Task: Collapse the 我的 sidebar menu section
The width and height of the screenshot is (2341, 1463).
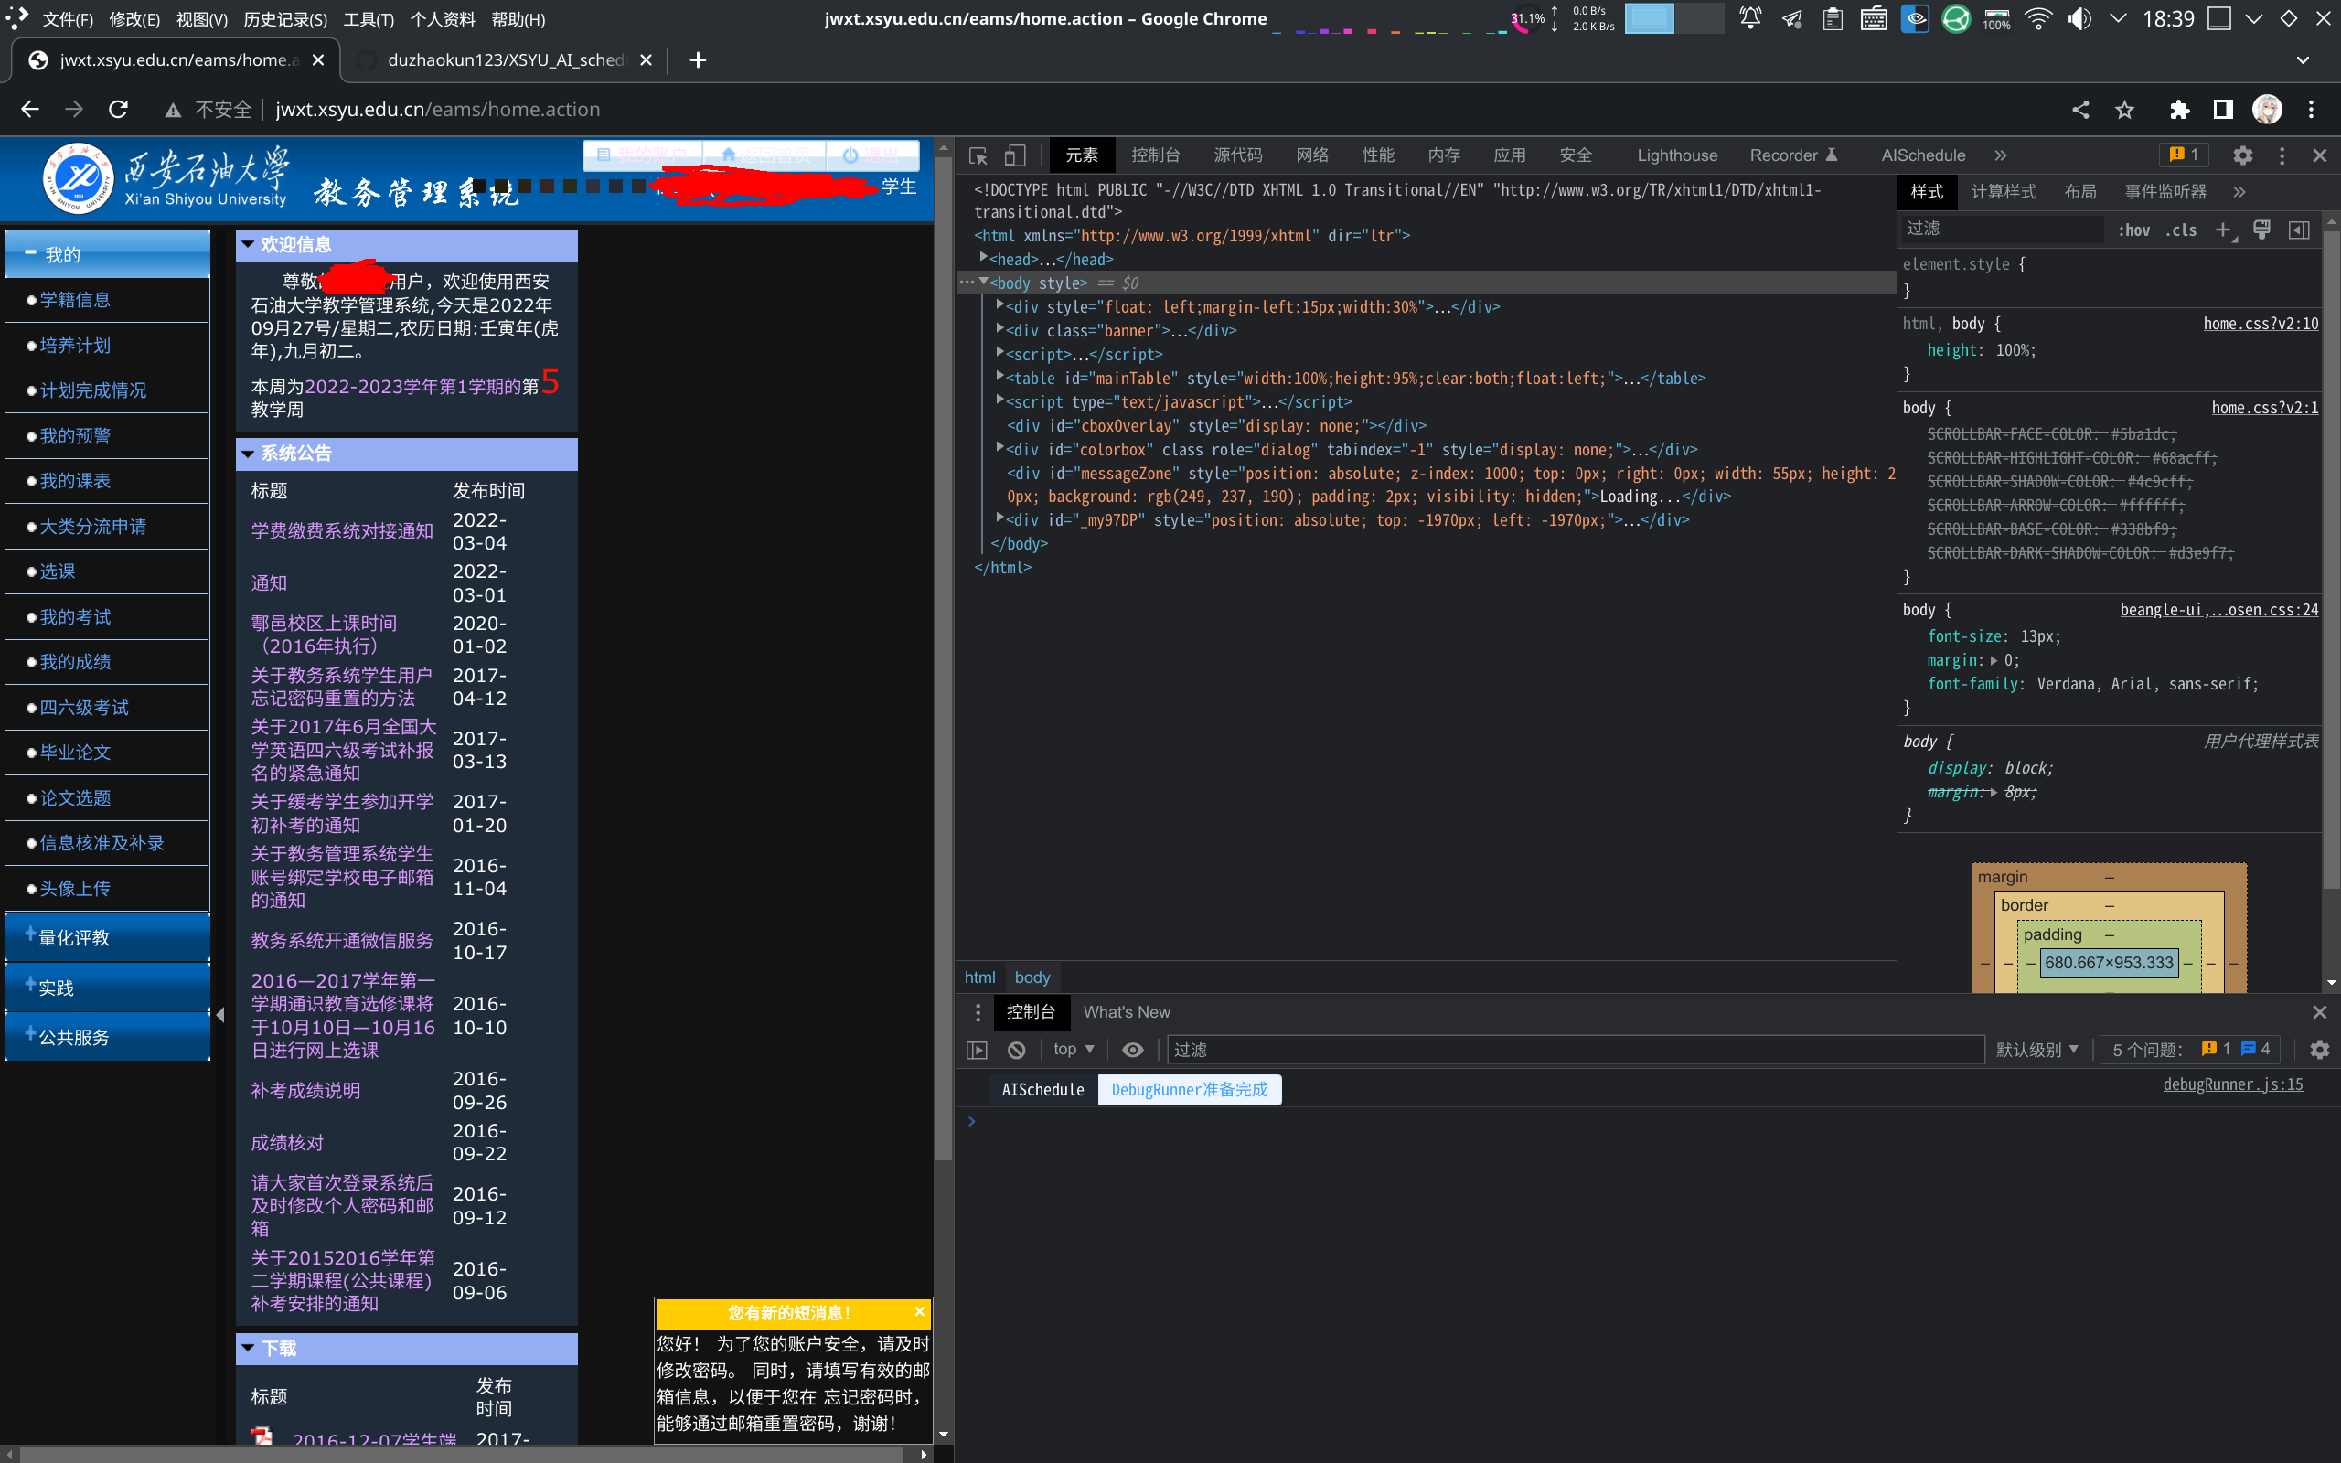Action: pos(107,253)
